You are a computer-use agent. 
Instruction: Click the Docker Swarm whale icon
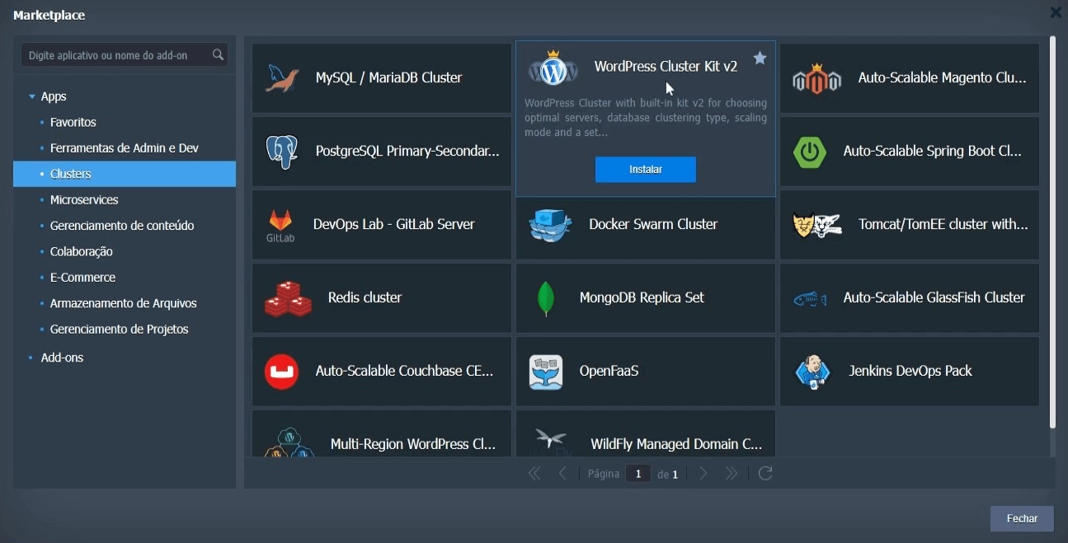(550, 225)
